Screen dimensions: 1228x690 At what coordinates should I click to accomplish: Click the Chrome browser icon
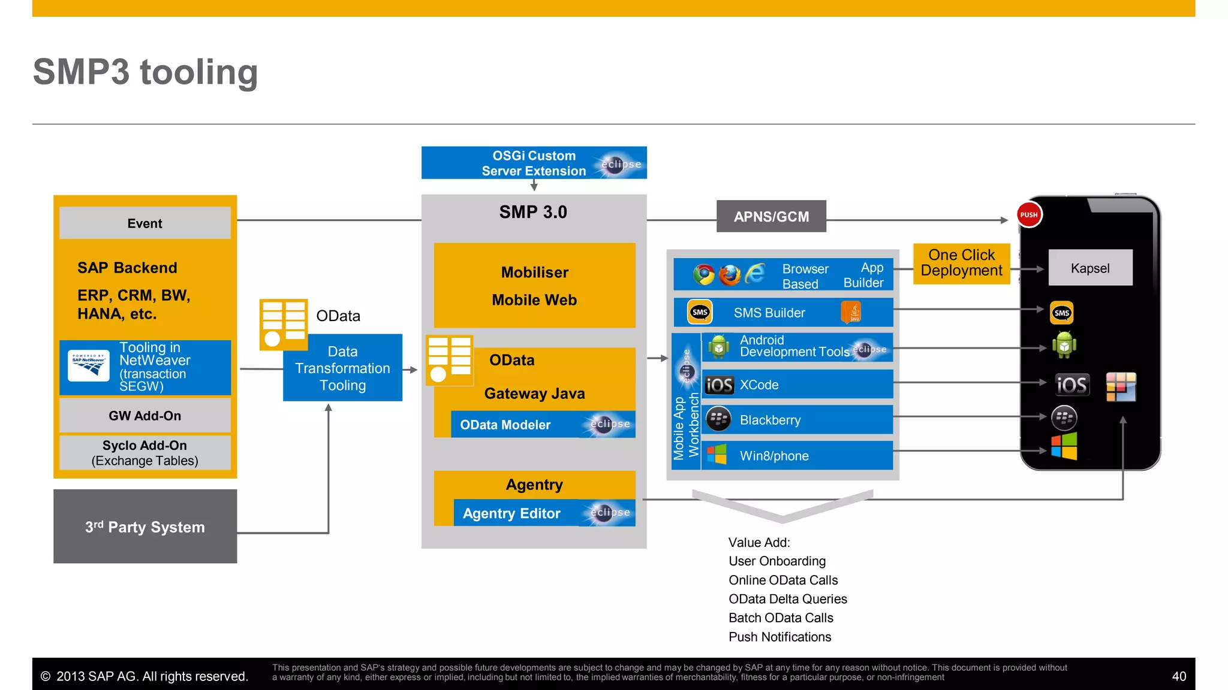(703, 274)
